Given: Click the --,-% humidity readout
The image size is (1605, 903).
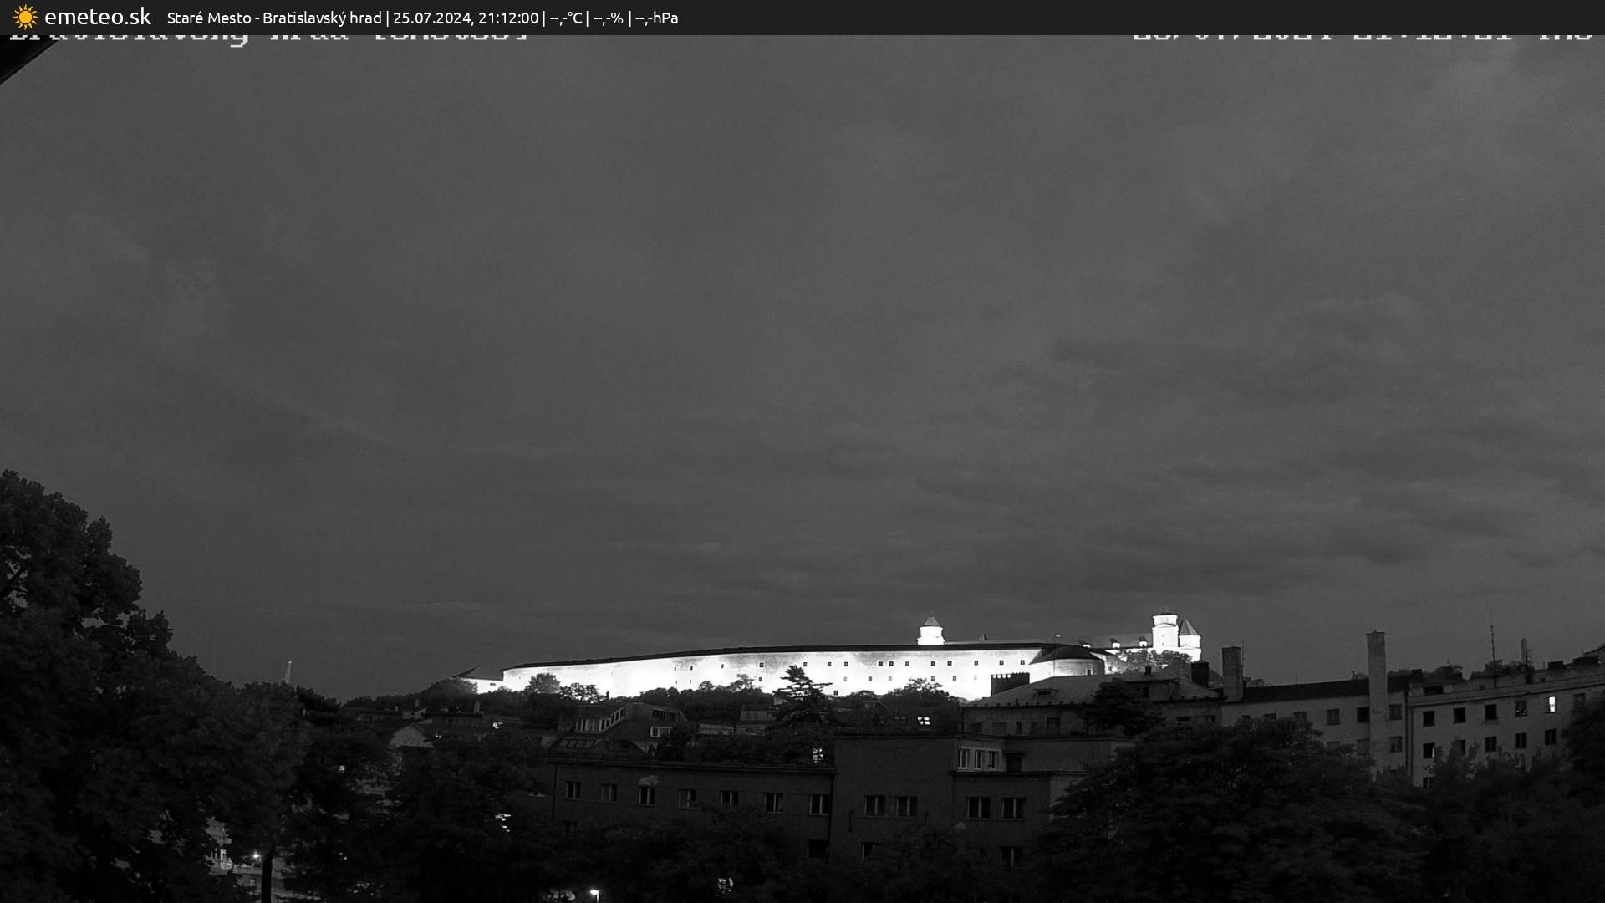Looking at the screenshot, I should click(x=608, y=18).
